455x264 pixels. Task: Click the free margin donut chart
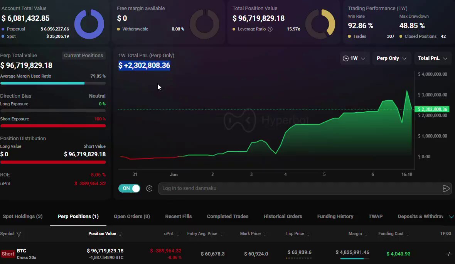coord(205,24)
